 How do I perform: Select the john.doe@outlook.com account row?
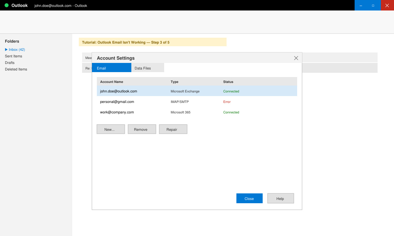coord(197,91)
